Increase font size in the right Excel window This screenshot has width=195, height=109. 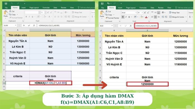[x=145, y=13]
